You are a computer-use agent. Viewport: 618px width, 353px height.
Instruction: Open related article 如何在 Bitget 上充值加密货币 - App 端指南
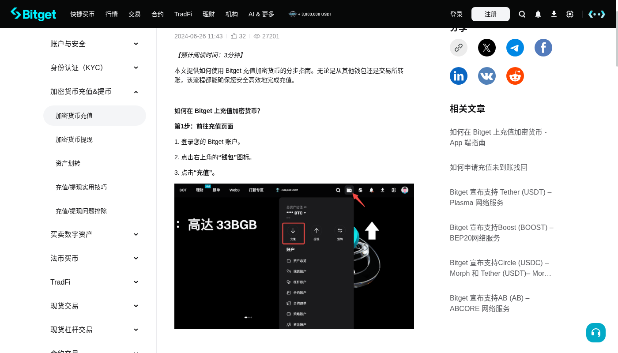498,137
